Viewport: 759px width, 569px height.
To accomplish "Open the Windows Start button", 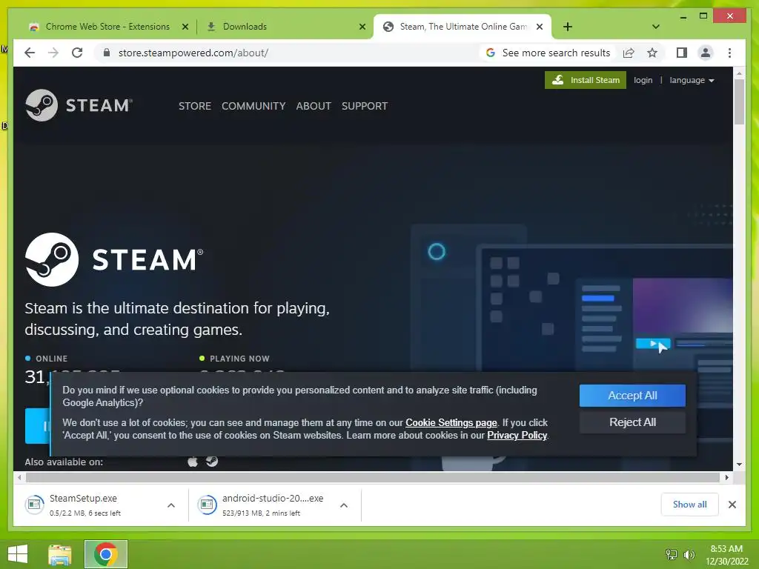I will [x=18, y=554].
